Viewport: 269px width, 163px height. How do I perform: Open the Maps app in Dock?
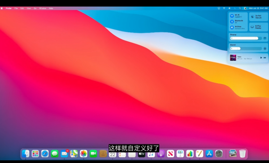click(74, 154)
